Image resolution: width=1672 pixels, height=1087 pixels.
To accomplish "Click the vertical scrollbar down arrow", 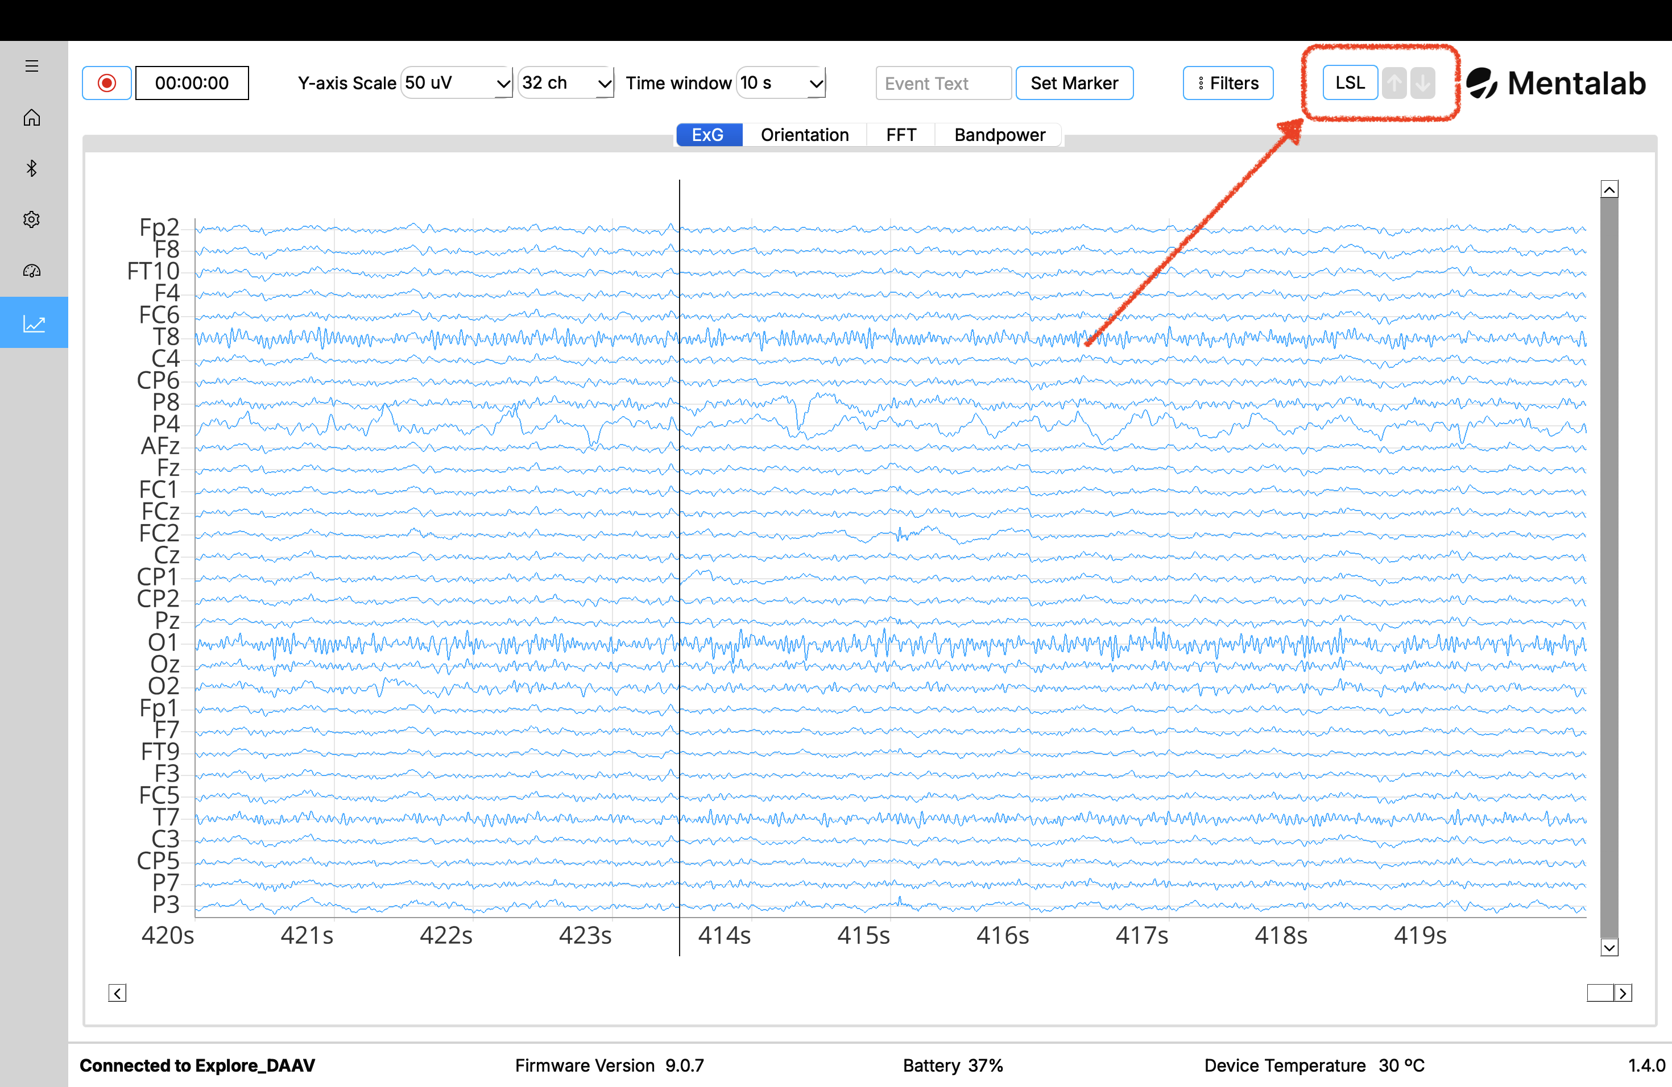I will coord(1609,947).
